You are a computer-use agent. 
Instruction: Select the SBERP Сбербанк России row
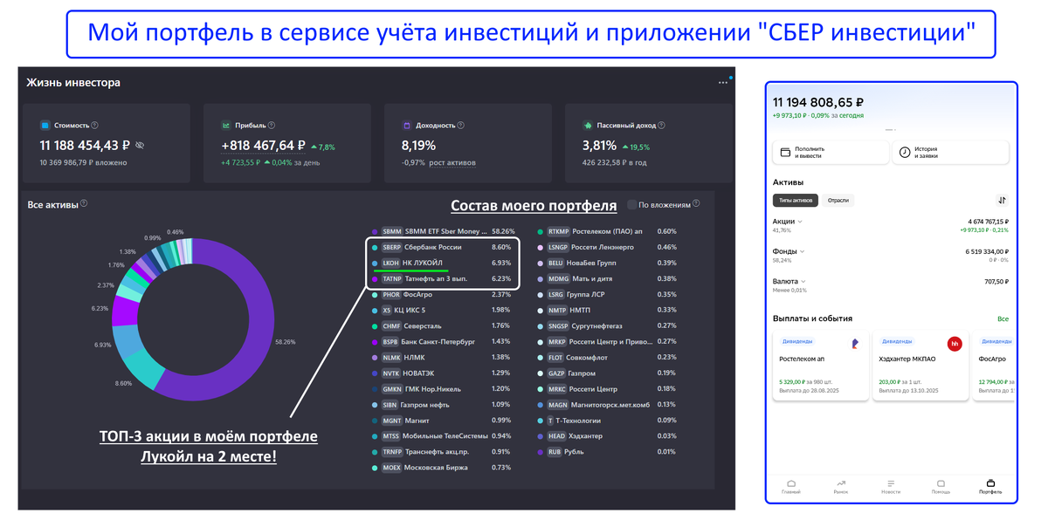444,247
